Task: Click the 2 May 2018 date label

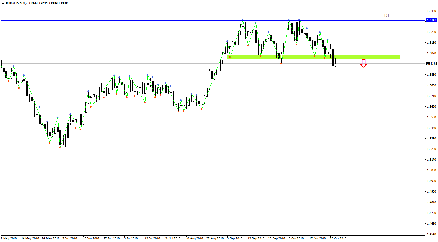Action: (9, 238)
